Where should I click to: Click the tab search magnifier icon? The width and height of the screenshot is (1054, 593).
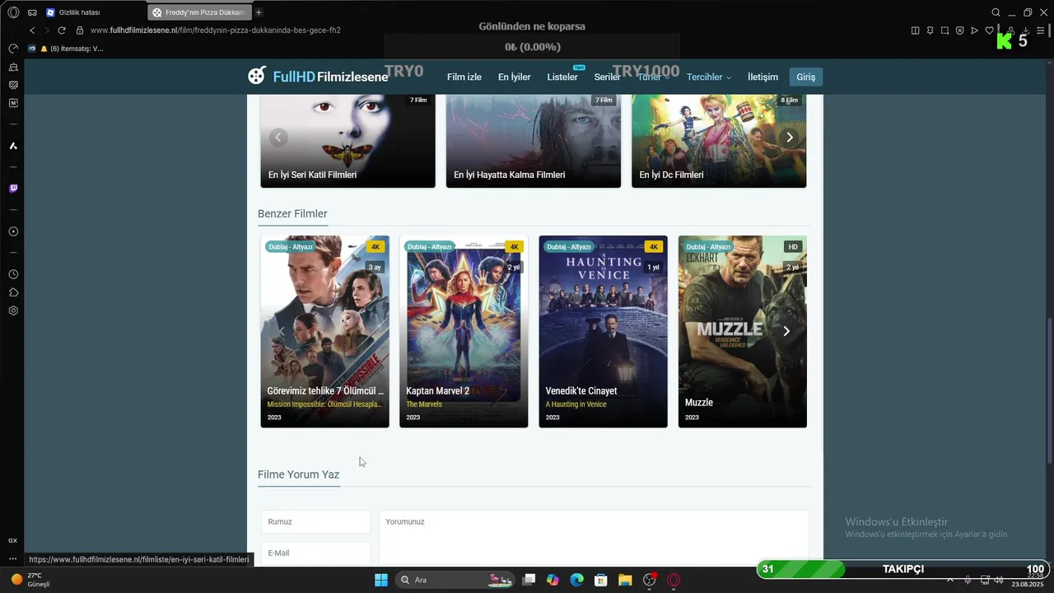(x=996, y=12)
